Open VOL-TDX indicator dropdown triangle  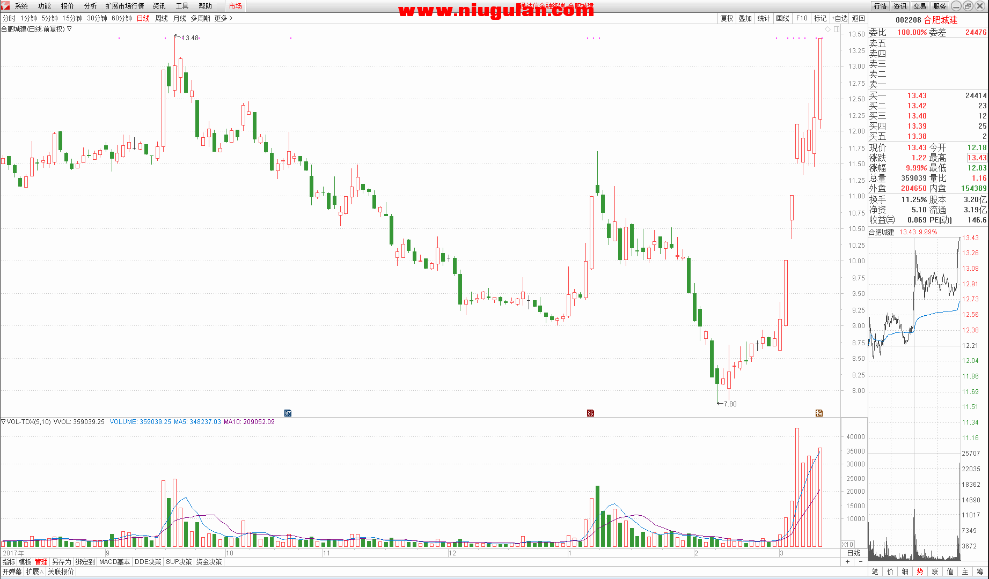click(3, 422)
